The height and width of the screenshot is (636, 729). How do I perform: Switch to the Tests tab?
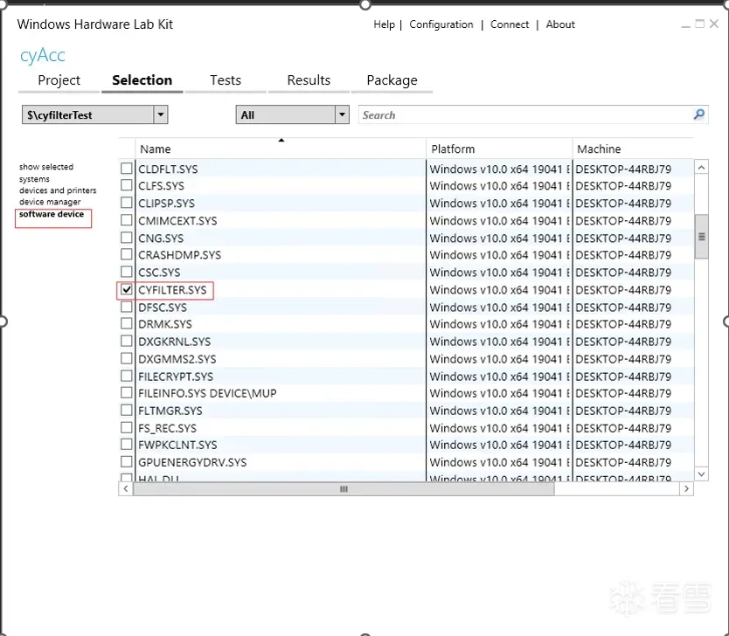pos(226,80)
